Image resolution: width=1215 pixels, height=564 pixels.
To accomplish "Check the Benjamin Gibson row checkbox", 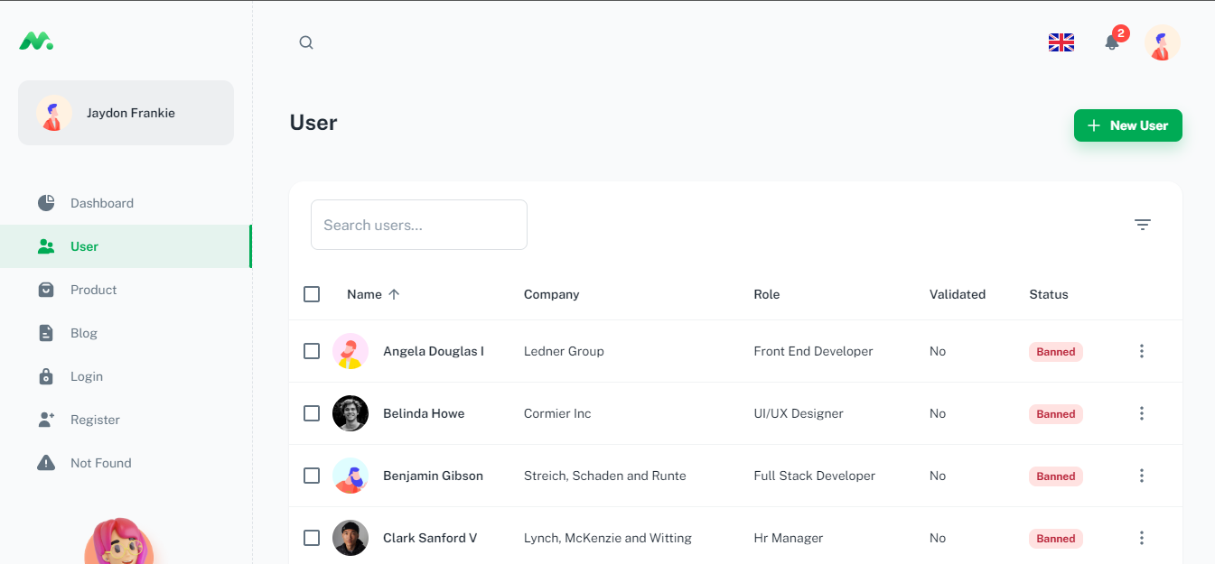I will coord(312,476).
